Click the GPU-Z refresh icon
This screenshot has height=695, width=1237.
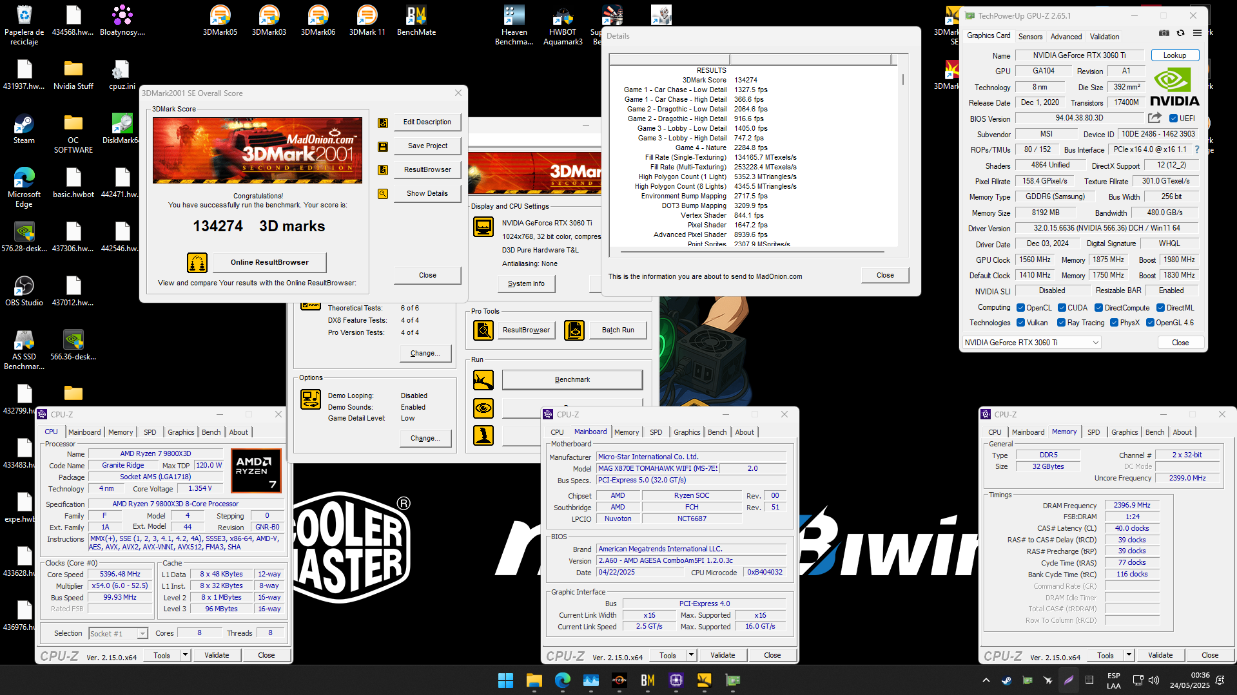tap(1180, 33)
